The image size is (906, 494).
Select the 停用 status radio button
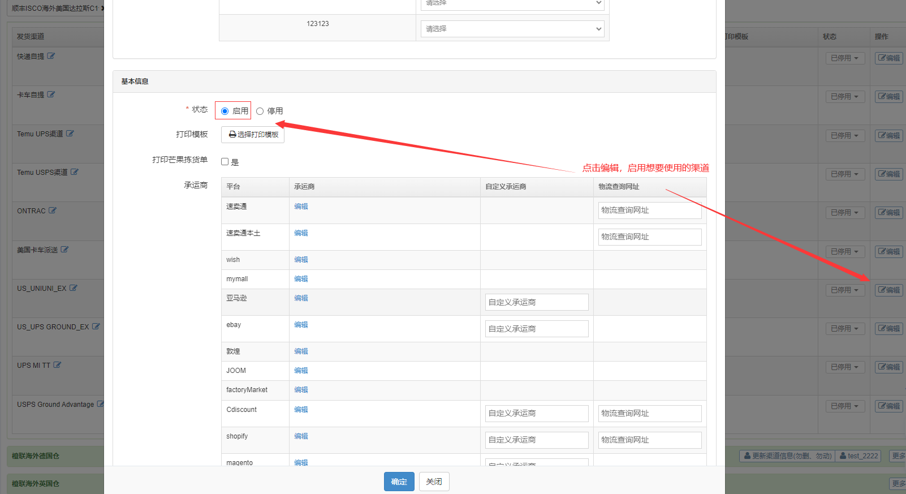[x=260, y=111]
